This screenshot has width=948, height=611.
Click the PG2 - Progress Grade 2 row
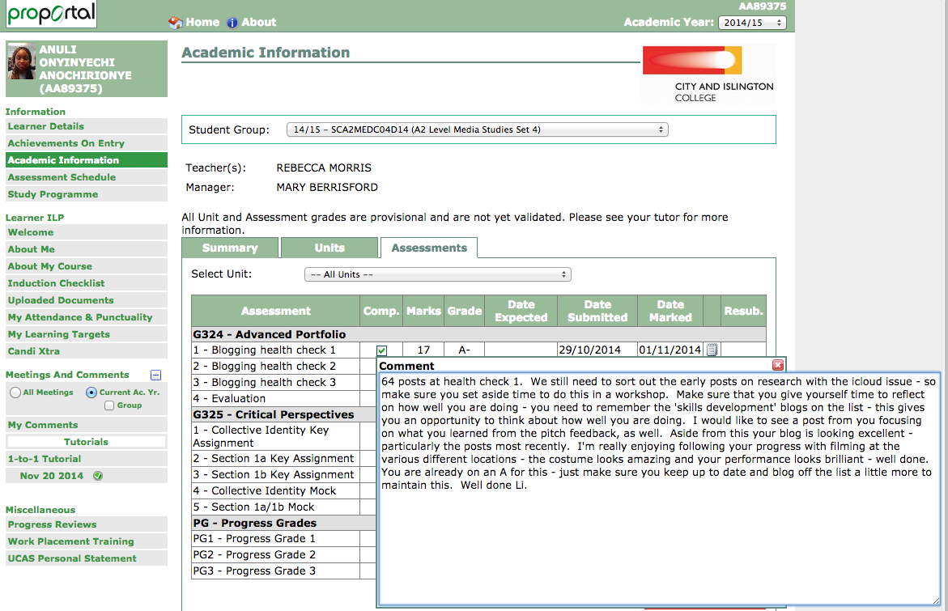(x=283, y=555)
